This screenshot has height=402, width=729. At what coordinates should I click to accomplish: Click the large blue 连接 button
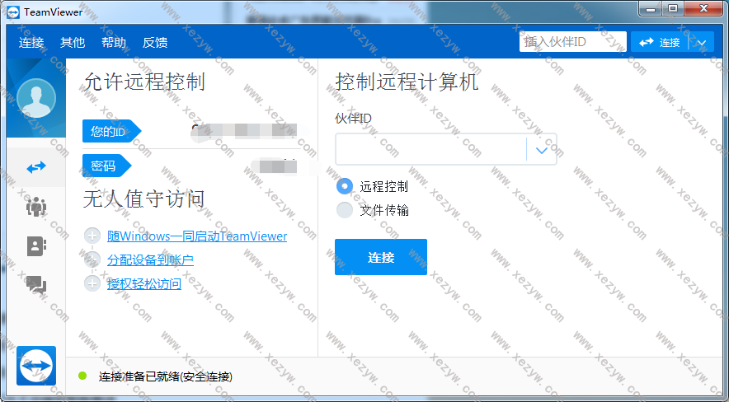[380, 257]
